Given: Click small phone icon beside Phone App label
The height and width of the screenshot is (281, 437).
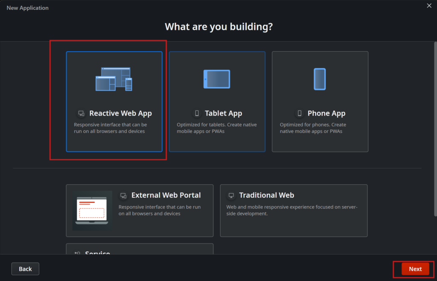Looking at the screenshot, I should tap(299, 113).
